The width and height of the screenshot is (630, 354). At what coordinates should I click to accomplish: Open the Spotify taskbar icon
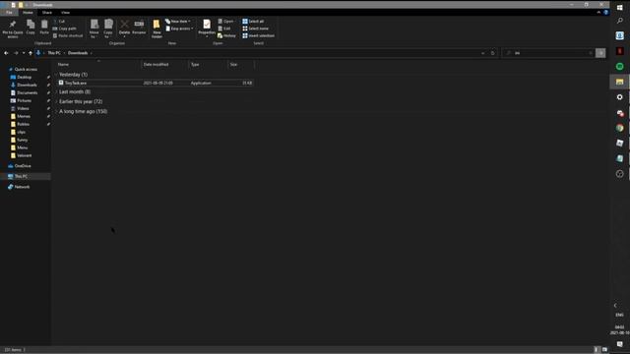[x=619, y=66]
